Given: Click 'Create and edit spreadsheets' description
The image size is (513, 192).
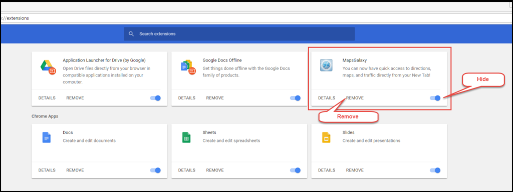Looking at the screenshot, I should (231, 140).
